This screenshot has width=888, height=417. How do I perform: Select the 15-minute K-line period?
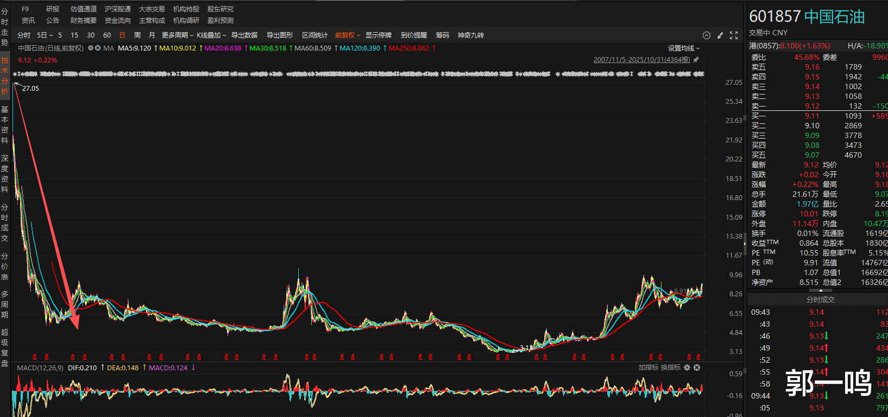coord(74,35)
